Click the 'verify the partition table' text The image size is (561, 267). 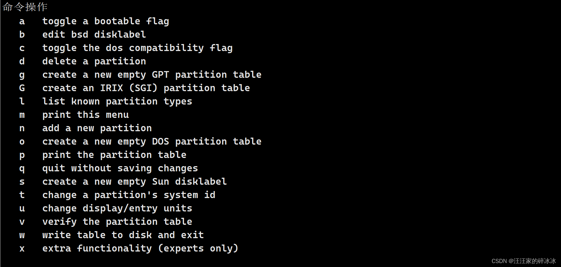(117, 222)
